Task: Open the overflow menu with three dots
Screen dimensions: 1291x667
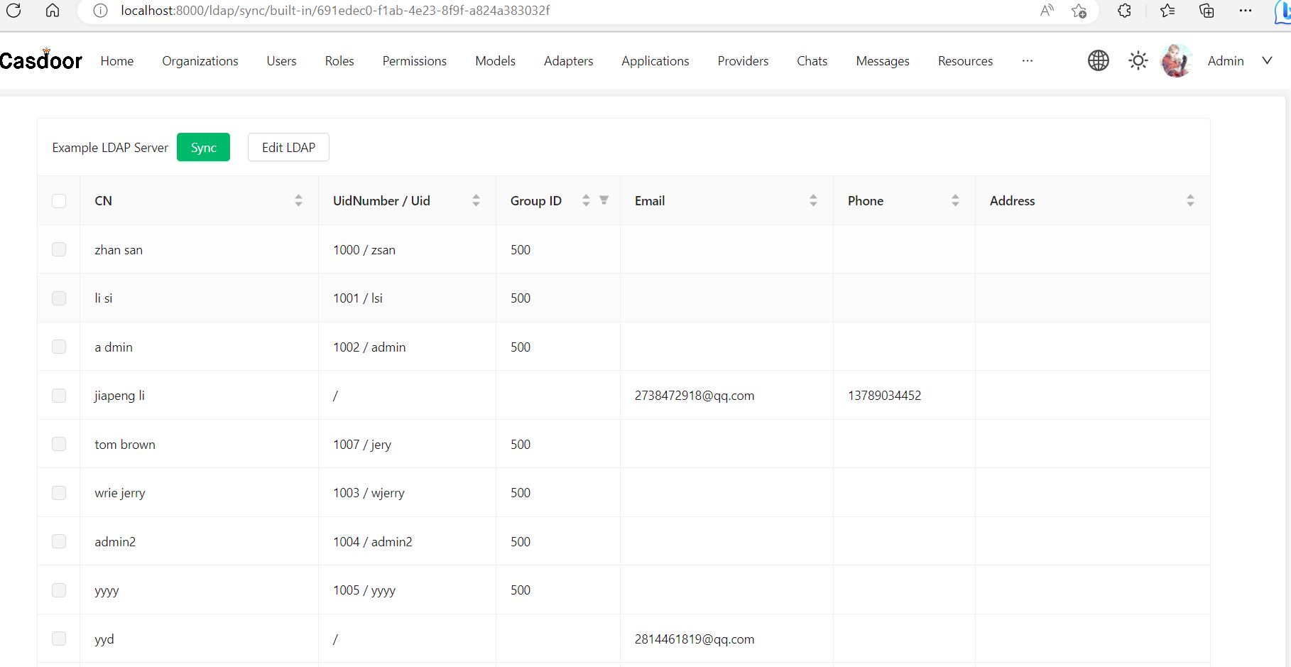Action: tap(1028, 61)
